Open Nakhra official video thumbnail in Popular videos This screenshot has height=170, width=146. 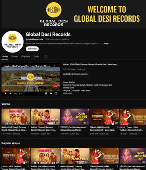pos(46,156)
